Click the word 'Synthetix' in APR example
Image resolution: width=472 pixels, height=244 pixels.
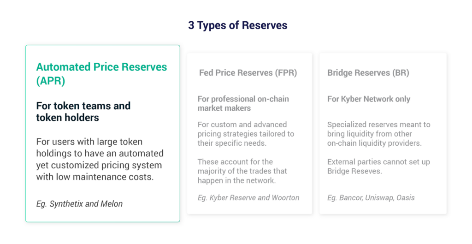66,203
